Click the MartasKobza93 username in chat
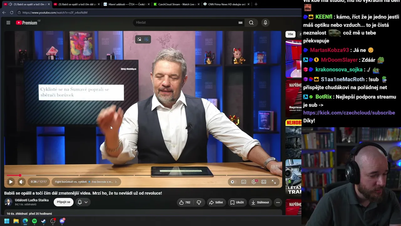This screenshot has height=226, width=401. tap(329, 50)
